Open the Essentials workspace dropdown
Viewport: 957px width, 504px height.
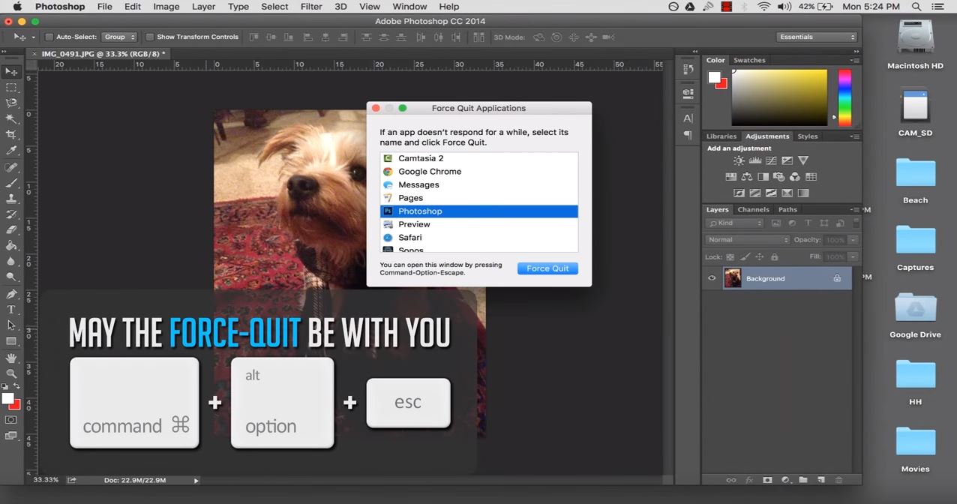pos(817,37)
